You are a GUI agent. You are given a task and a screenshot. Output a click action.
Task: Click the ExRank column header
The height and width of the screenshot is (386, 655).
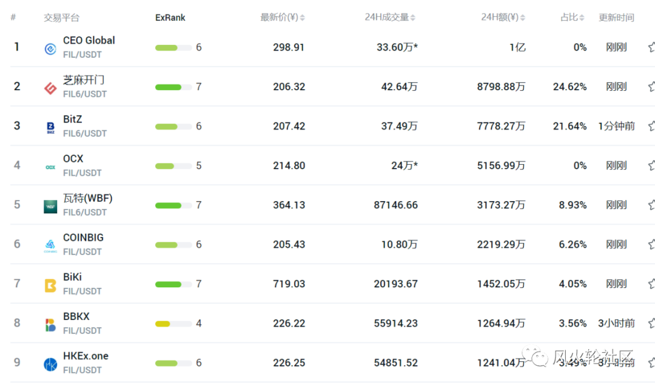[x=170, y=18]
